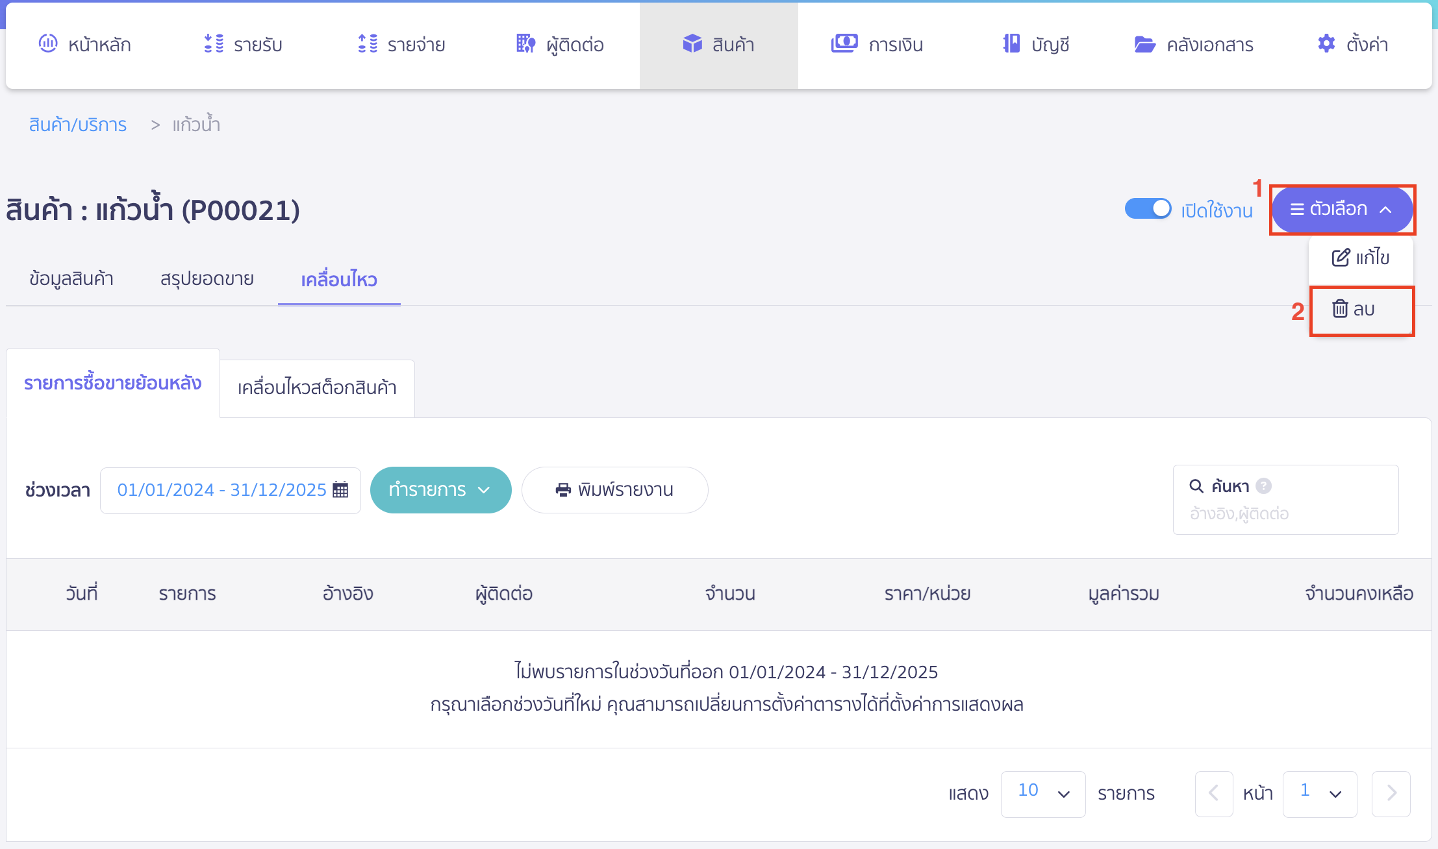This screenshot has width=1438, height=849.
Task: Open the ผู้ติดต่อ contacts building icon
Action: [x=525, y=43]
